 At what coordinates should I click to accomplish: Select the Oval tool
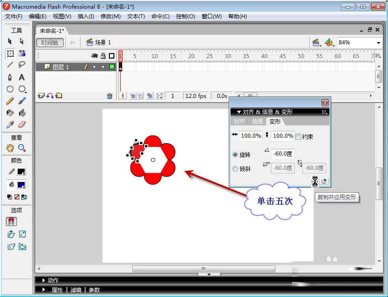10,89
